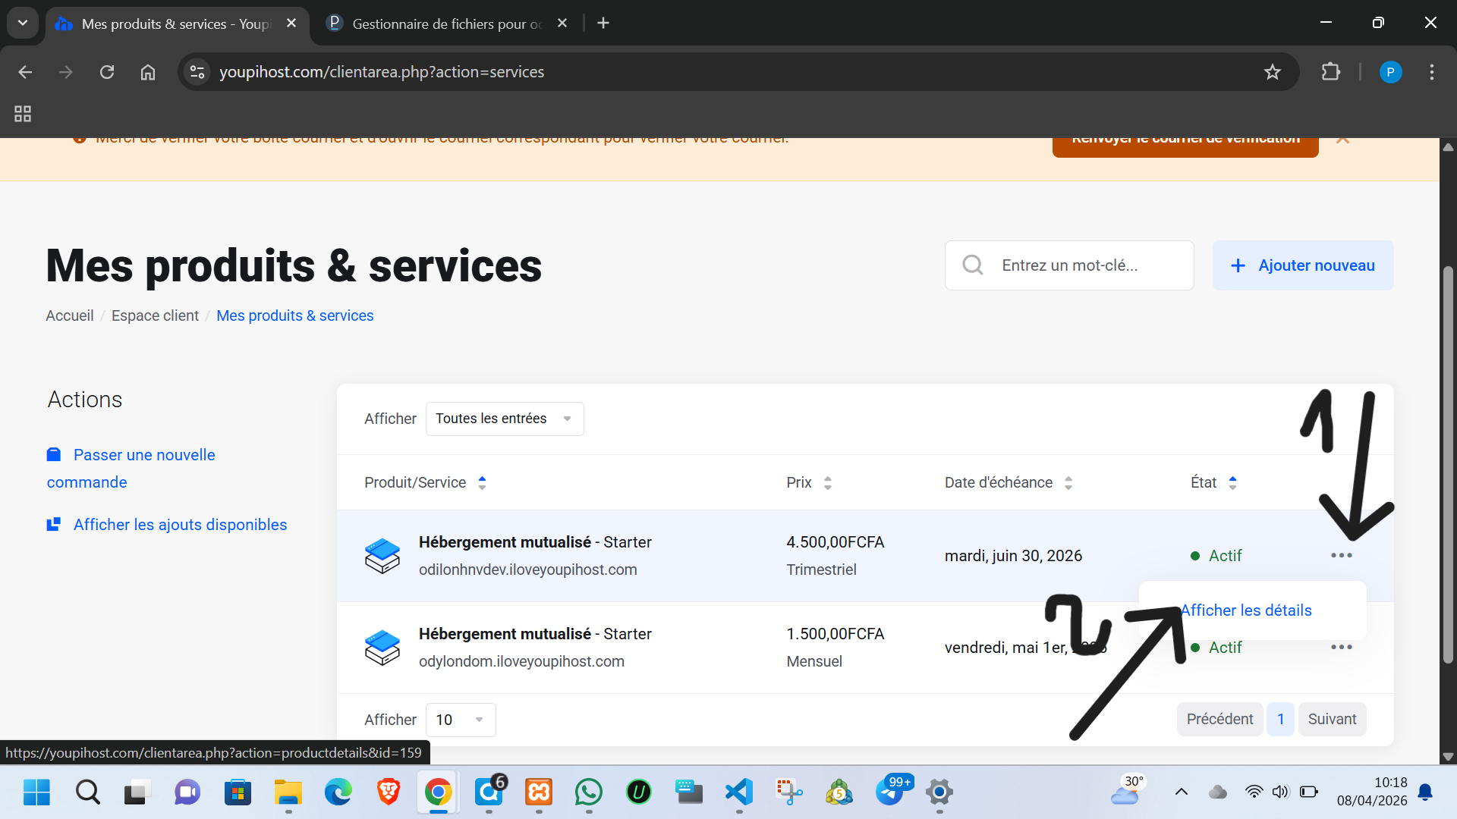Click hosting icon of odilonhnvdev service
The height and width of the screenshot is (819, 1457).
382,556
